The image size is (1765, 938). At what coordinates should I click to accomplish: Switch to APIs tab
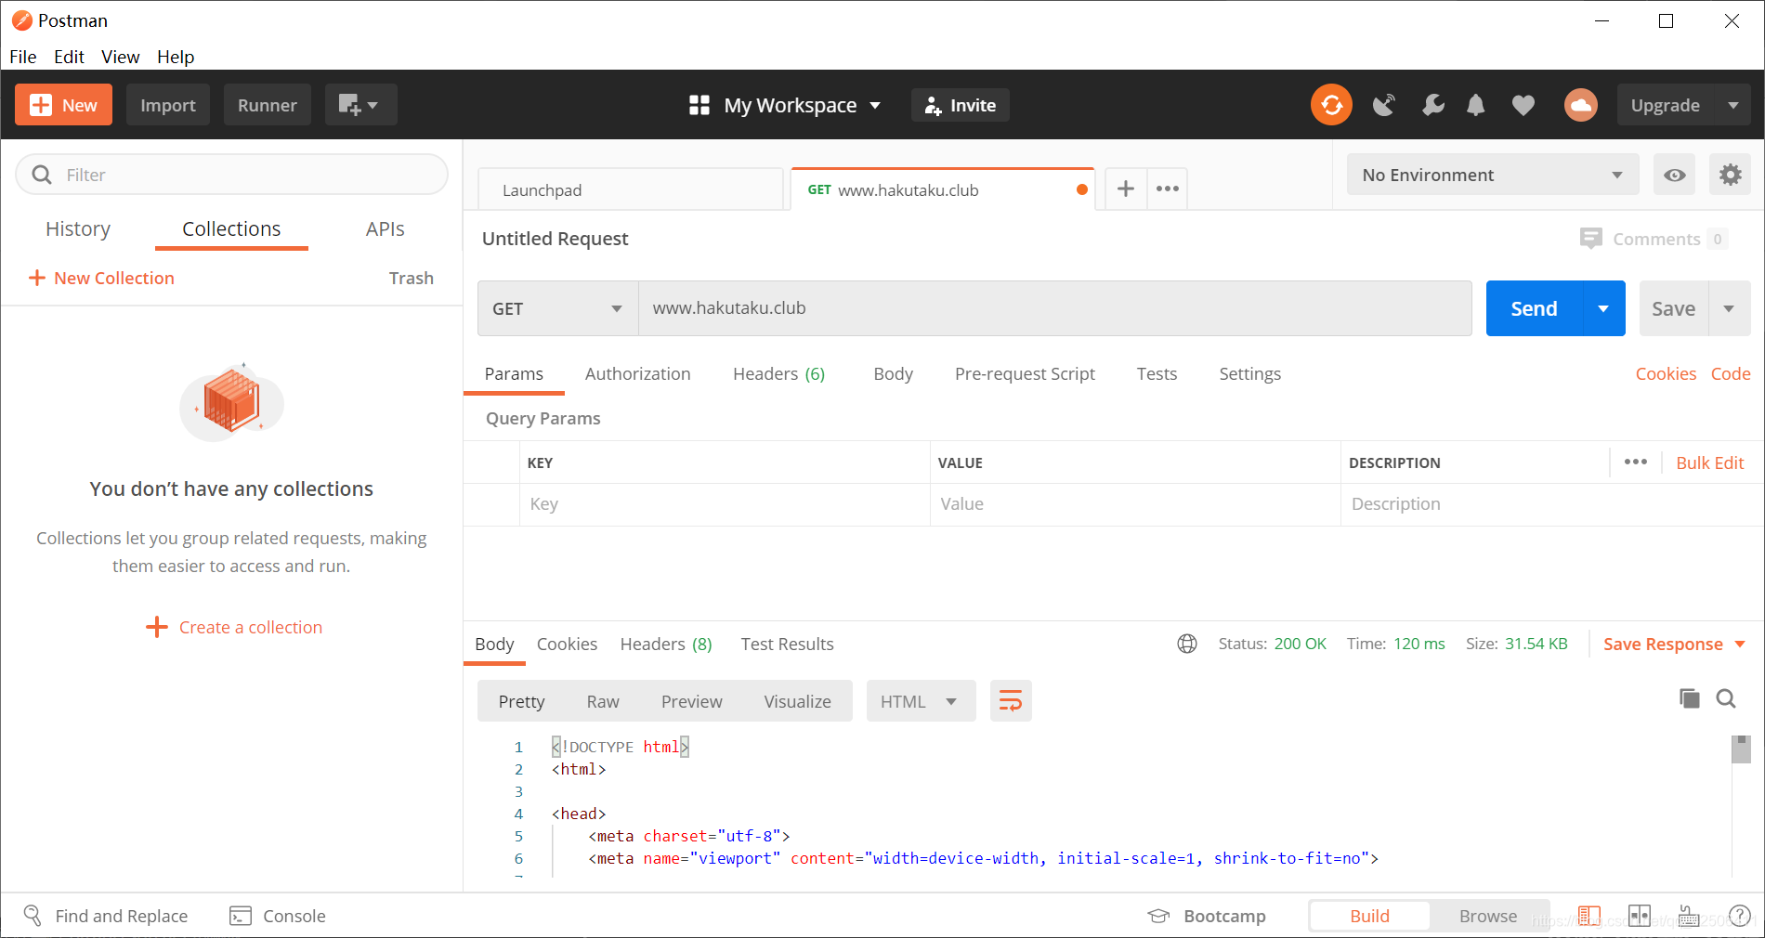385,228
